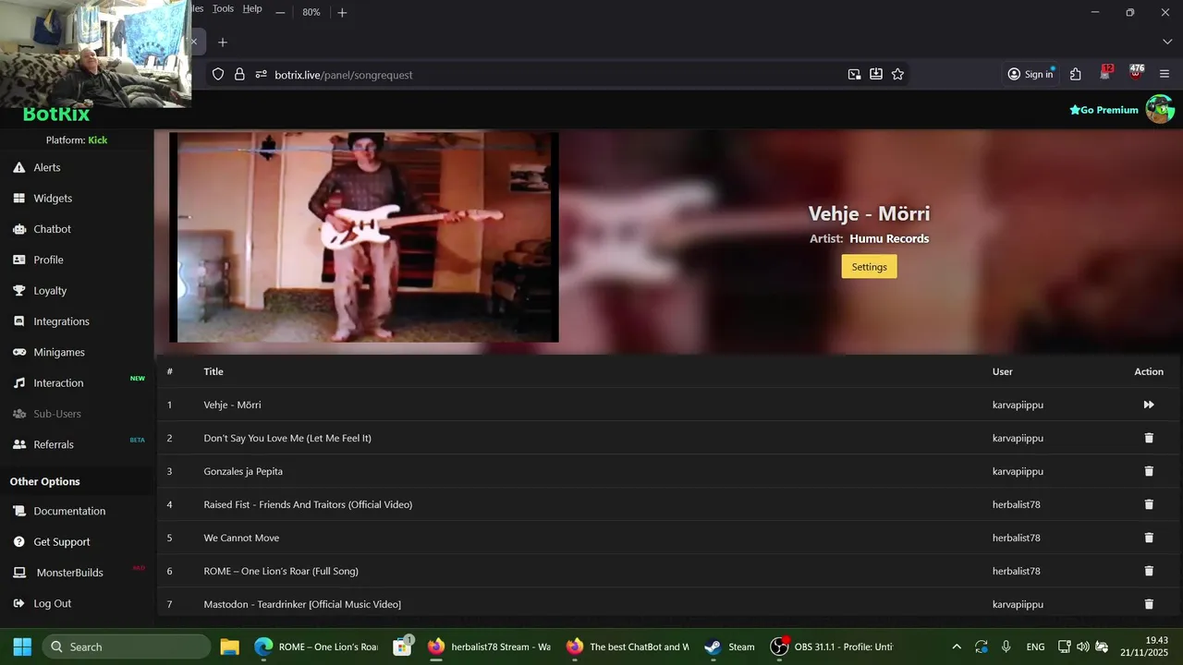Open the Minigames section
The height and width of the screenshot is (665, 1183).
coord(59,352)
